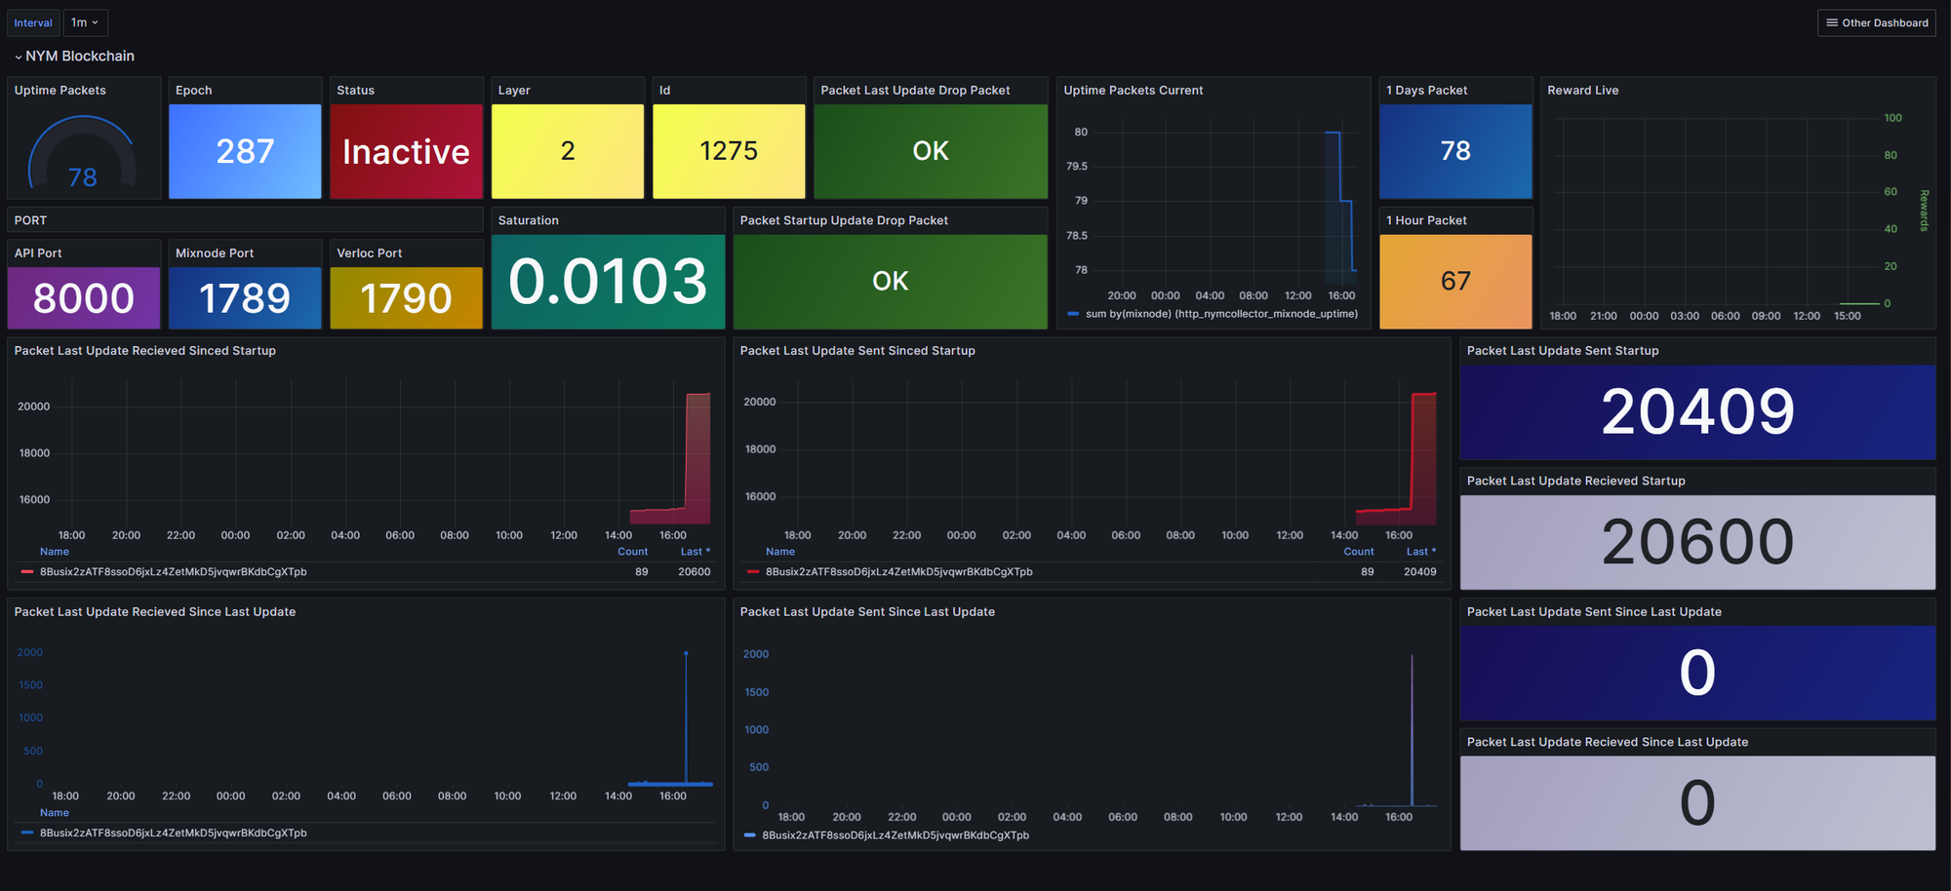The image size is (1951, 891).
Task: Click the PORT row title
Action: click(x=30, y=220)
